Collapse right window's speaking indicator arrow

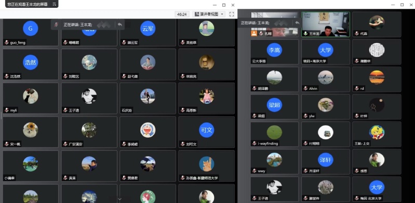(297, 23)
